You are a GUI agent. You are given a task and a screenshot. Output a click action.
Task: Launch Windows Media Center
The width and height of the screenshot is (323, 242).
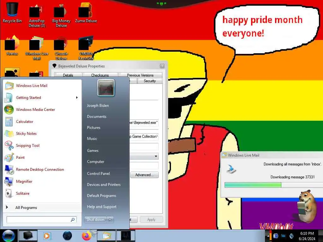tap(42, 109)
